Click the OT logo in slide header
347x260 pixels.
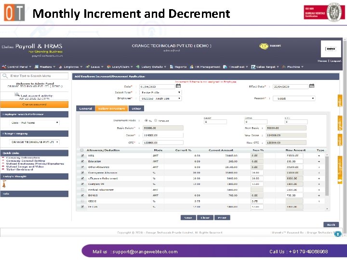14,13
